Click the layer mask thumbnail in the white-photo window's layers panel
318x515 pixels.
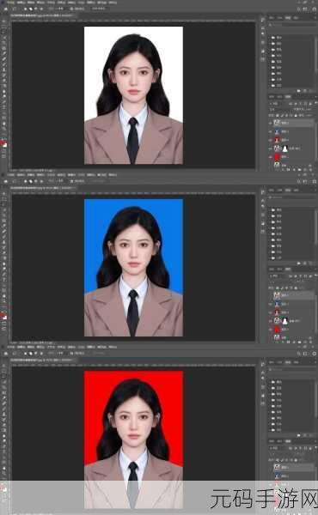point(284,148)
